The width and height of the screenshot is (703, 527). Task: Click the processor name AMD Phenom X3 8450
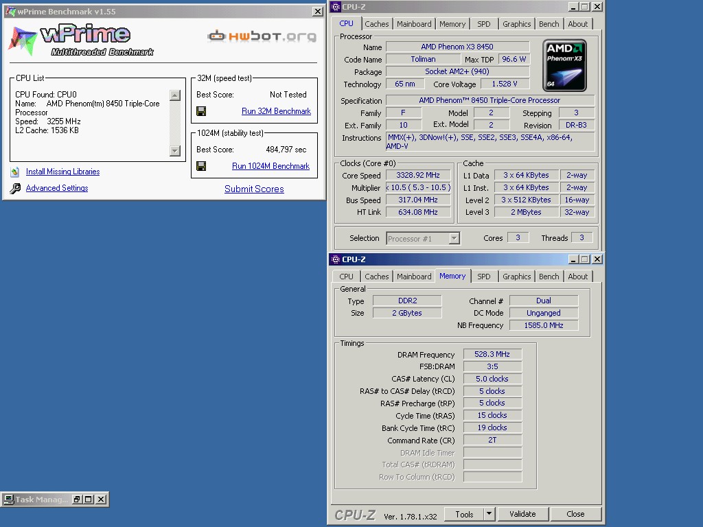[x=457, y=47]
